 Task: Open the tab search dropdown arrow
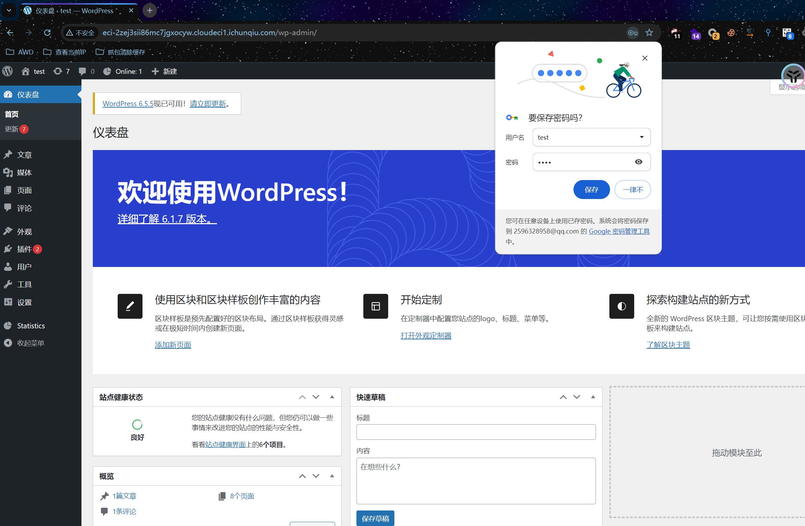[9, 11]
